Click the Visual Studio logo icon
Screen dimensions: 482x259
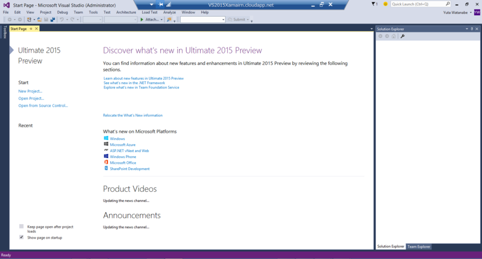[6, 5]
